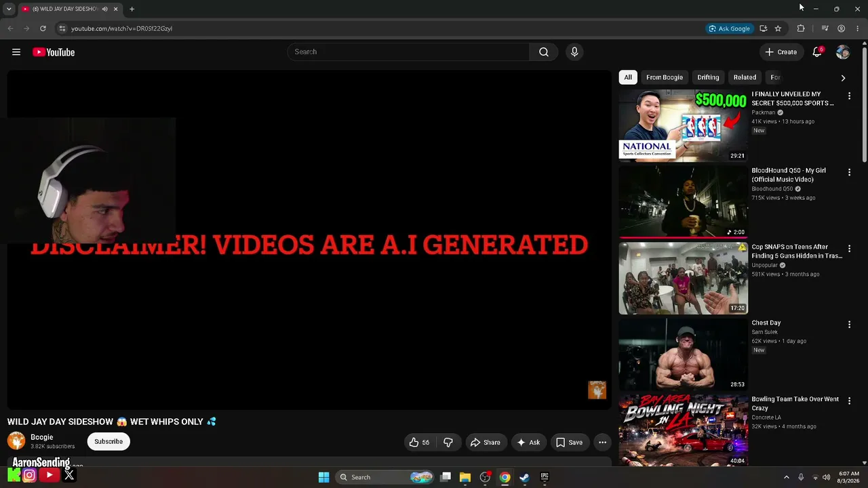The height and width of the screenshot is (488, 868).
Task: Open Windows Start menu
Action: [x=323, y=477]
